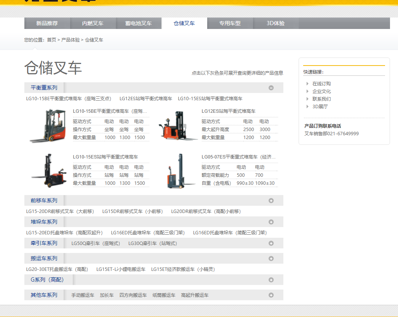Open LG05-07ES economy stacker thumbnail image
398x317 pixels.
(181, 171)
